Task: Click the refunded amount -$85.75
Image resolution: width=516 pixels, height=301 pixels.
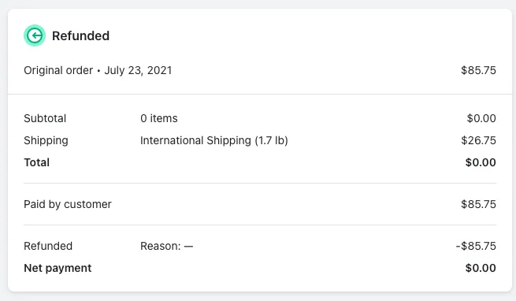Action: click(x=476, y=246)
